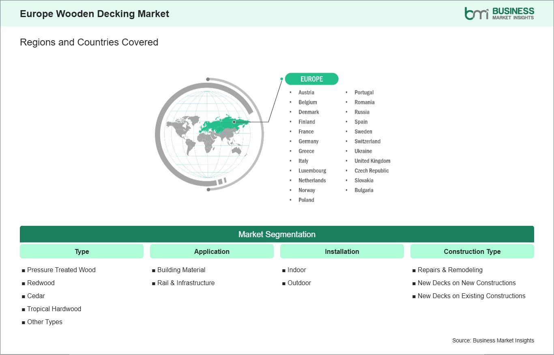This screenshot has width=554, height=355.
Task: Click 'New Decks on Existing Constructions'
Action: click(472, 296)
